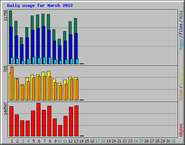The width and height of the screenshot is (185, 145).
Task: Click the 11758 hits axis value
Action: [x=5, y=15]
